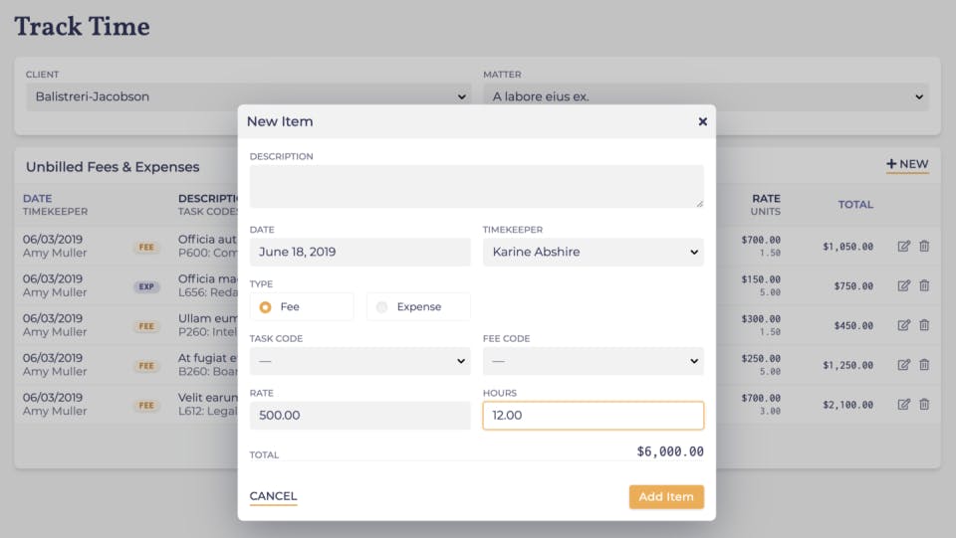The image size is (956, 538).
Task: Open the Matter dropdown
Action: 706,96
